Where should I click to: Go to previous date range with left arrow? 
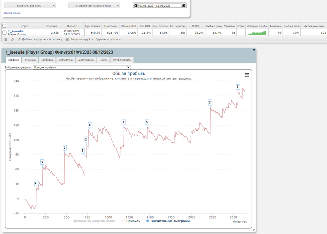click(x=136, y=6)
